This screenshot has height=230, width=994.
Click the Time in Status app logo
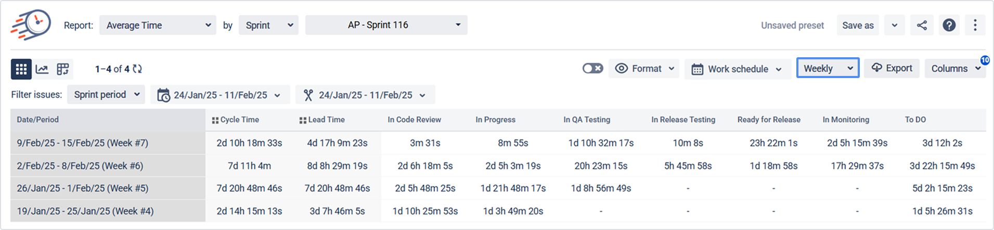click(31, 24)
